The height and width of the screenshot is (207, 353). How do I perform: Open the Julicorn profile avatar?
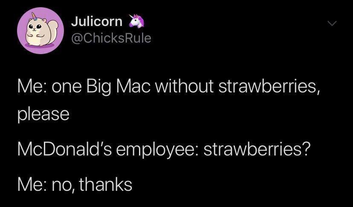click(x=41, y=31)
